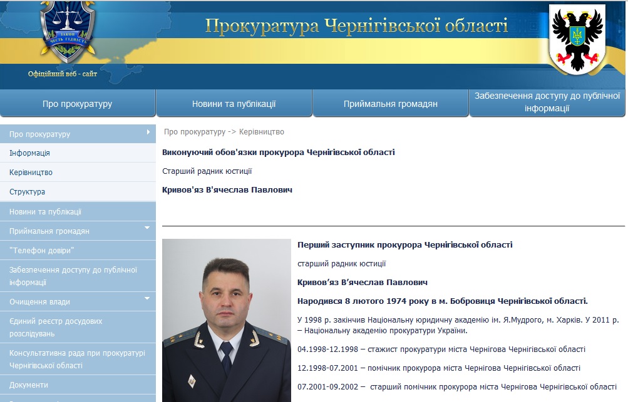Click heading 'Виконуючий обов'язки прокурора Чернігівської області'
This screenshot has height=402, width=628.
tap(279, 152)
